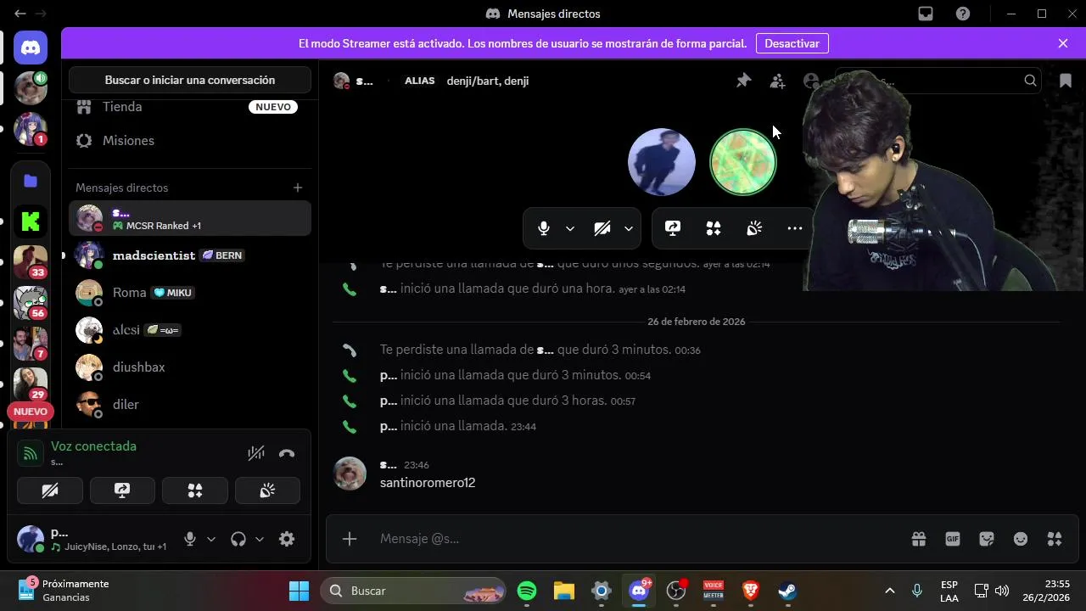Image resolution: width=1086 pixels, height=611 pixels.
Task: Focus the Buscar o iniciar una conversación field
Action: (190, 80)
